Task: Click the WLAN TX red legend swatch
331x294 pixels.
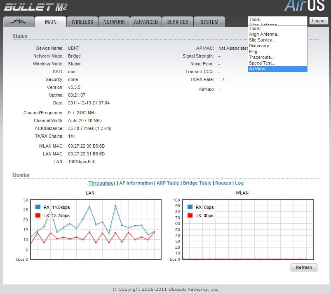Action: tap(190, 215)
